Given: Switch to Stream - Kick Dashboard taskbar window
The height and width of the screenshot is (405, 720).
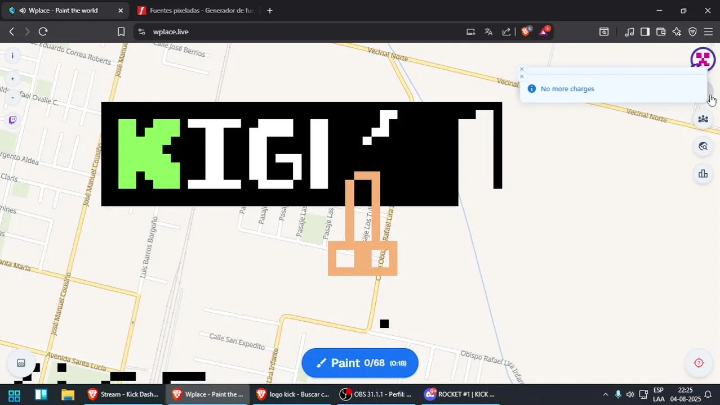Looking at the screenshot, I should [x=123, y=394].
